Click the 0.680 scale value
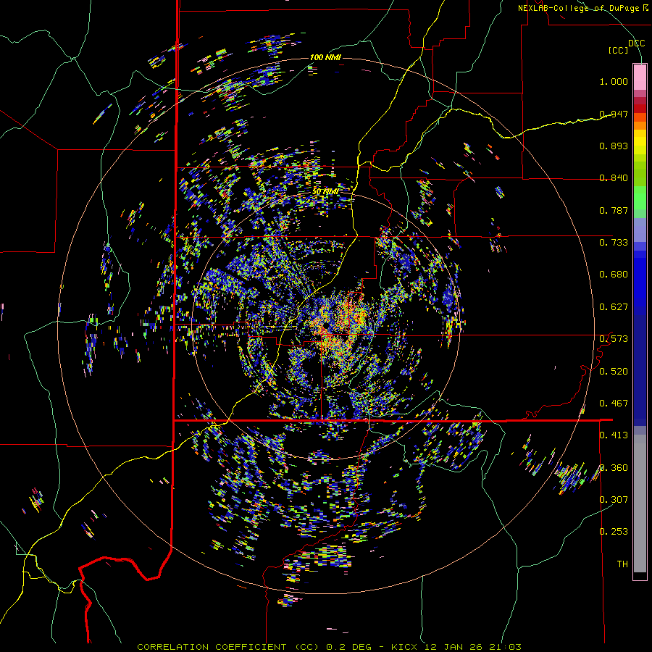 [614, 275]
